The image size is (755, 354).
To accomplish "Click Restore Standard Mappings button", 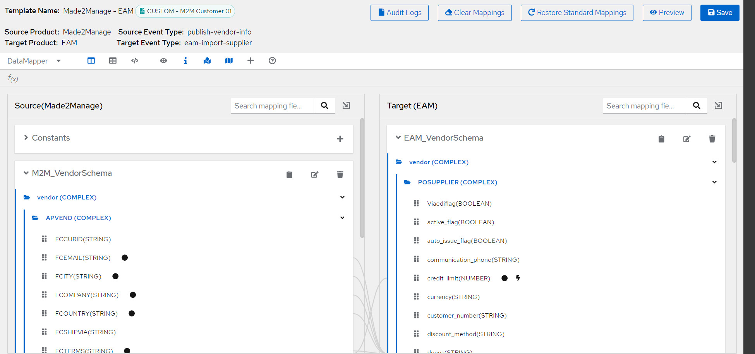I will 577,13.
